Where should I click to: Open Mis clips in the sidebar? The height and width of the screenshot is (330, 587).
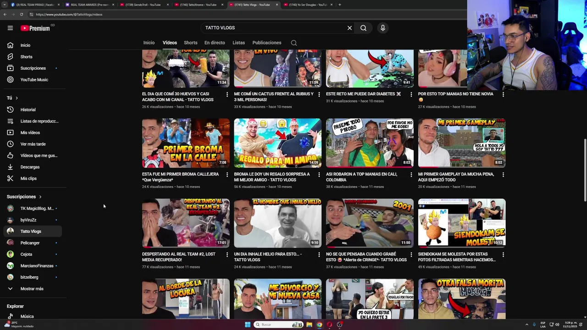pos(32,178)
